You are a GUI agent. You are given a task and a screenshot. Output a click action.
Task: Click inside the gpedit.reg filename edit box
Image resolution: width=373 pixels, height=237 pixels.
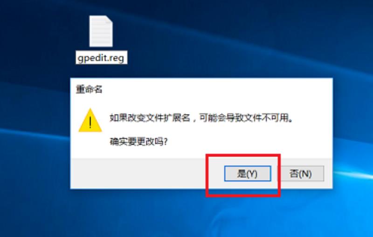(x=101, y=57)
